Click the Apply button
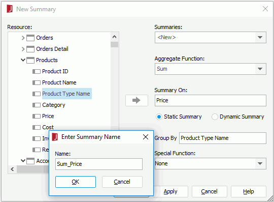Image resolution: width=274 pixels, height=202 pixels. 170,191
